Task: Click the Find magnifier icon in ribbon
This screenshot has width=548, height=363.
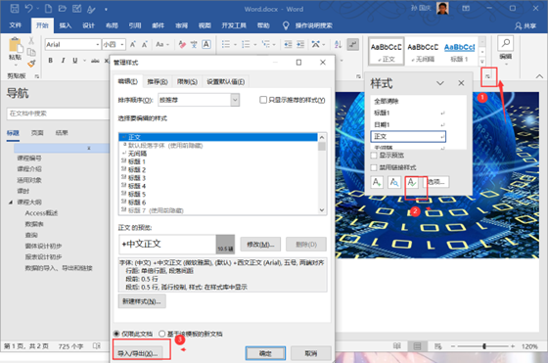Action: pyautogui.click(x=505, y=43)
